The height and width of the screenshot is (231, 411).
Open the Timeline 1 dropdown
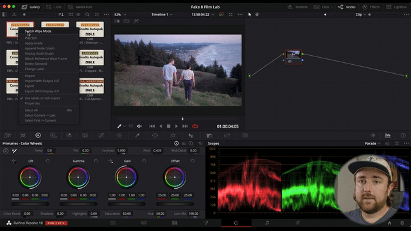click(x=162, y=15)
